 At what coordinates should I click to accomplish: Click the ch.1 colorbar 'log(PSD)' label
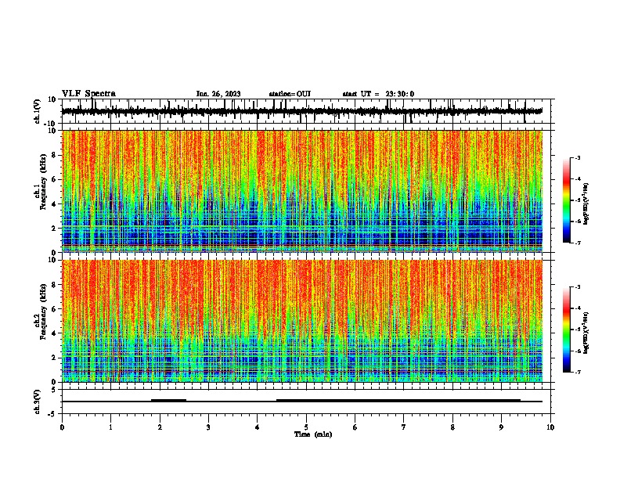click(586, 204)
